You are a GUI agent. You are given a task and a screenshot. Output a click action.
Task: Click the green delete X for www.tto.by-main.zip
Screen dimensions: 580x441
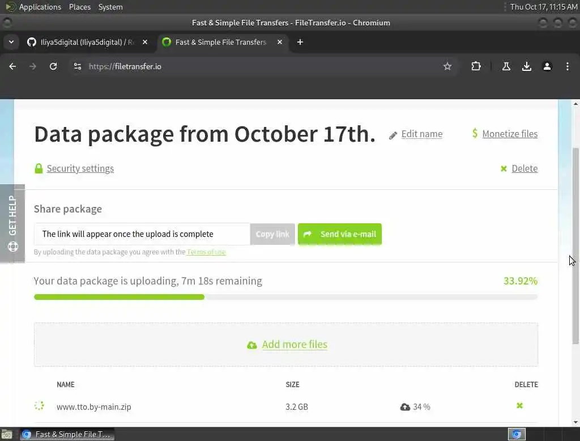pos(519,406)
